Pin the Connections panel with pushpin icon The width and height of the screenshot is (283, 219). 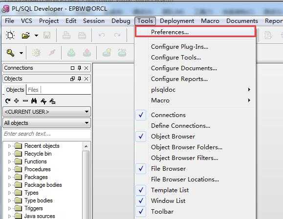pos(79,68)
